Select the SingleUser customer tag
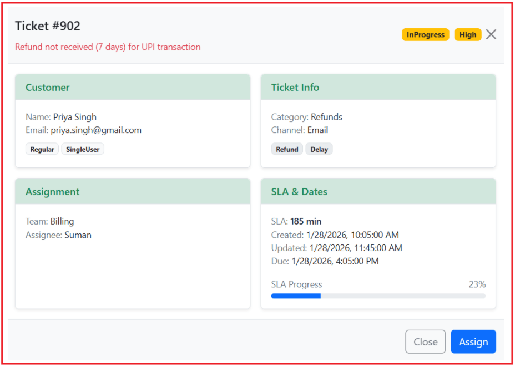 83,149
